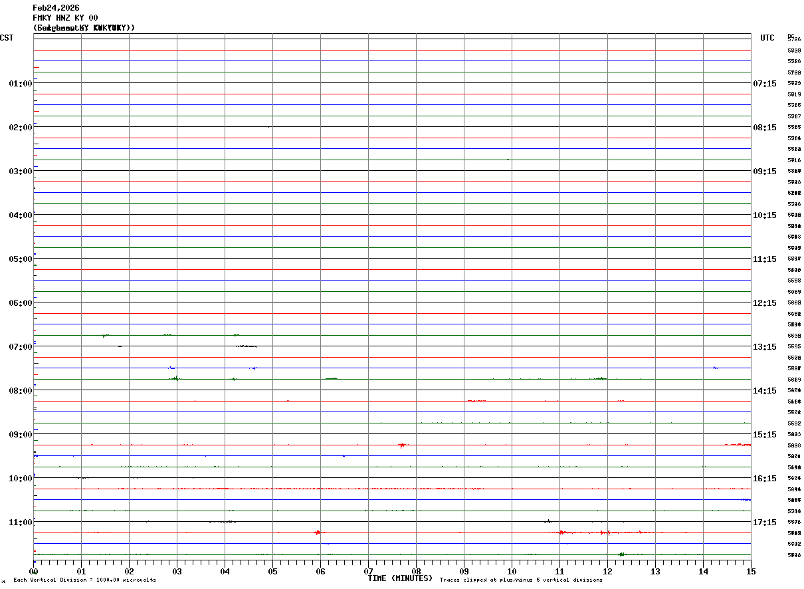
Task: Click minute 11 on bottom axis
Action: [559, 571]
